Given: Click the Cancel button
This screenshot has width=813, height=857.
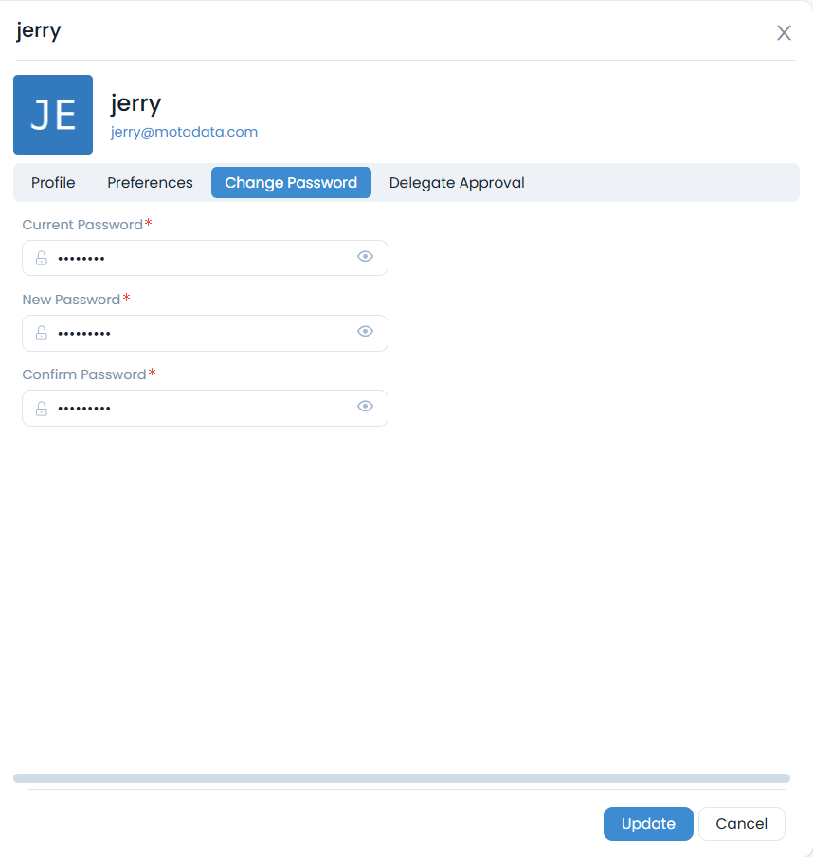Looking at the screenshot, I should (741, 823).
